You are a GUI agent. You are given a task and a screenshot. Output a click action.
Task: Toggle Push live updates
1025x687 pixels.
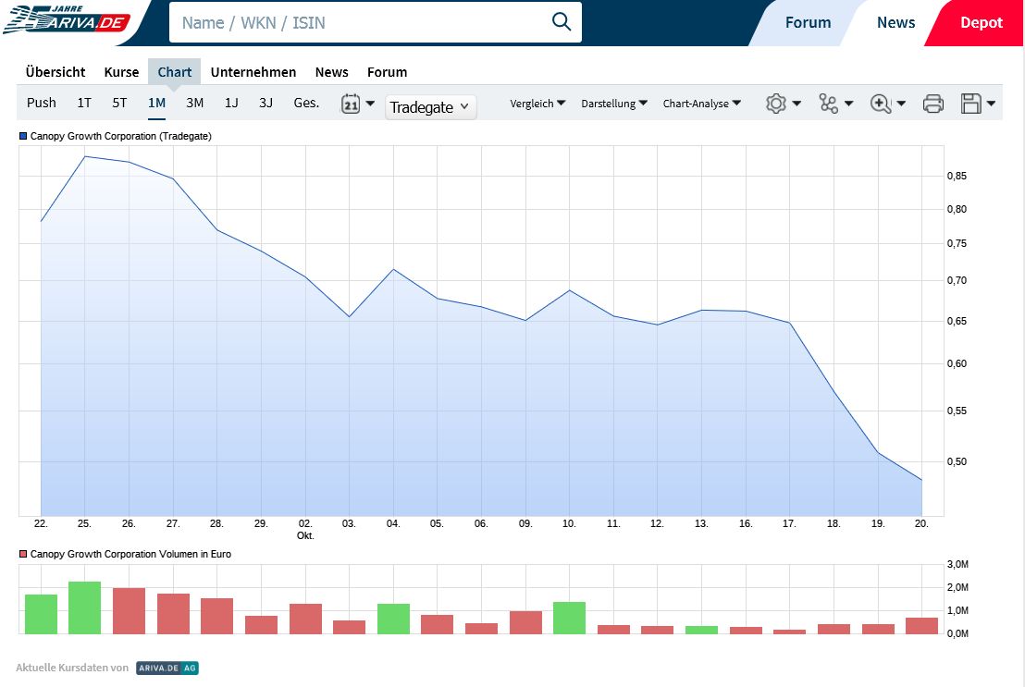pyautogui.click(x=42, y=103)
